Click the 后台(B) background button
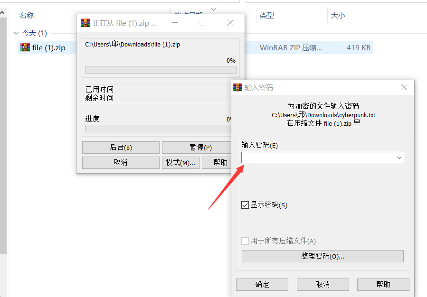 point(121,148)
